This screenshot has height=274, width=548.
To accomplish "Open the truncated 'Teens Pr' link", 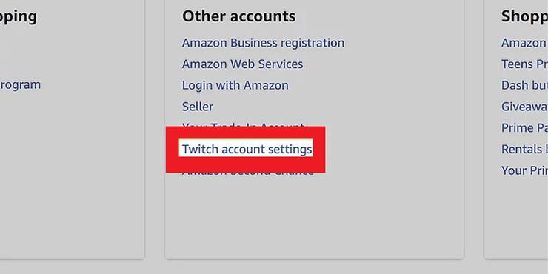I will coord(524,64).
